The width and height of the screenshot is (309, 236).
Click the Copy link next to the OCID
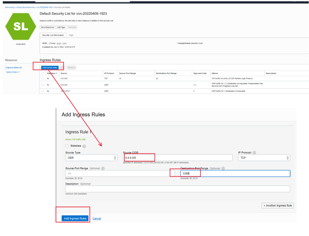point(64,43)
